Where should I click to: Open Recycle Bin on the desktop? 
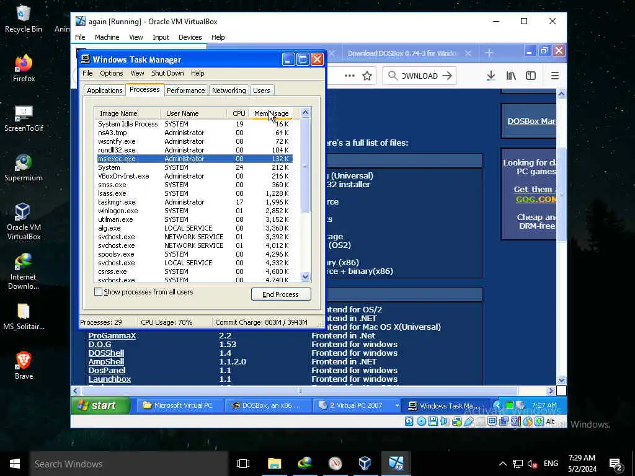pyautogui.click(x=24, y=19)
